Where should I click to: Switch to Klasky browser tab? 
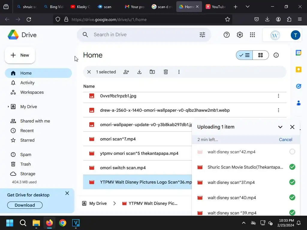81,7
